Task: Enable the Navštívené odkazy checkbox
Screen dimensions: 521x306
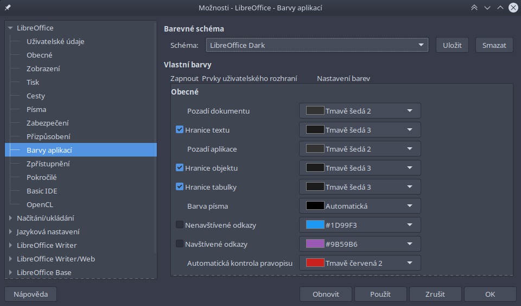Action: coord(180,244)
